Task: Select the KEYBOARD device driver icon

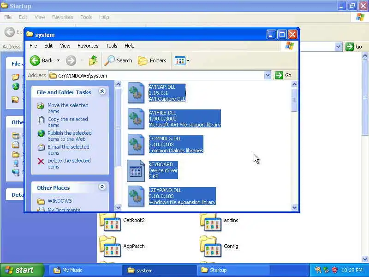Action: click(x=136, y=170)
